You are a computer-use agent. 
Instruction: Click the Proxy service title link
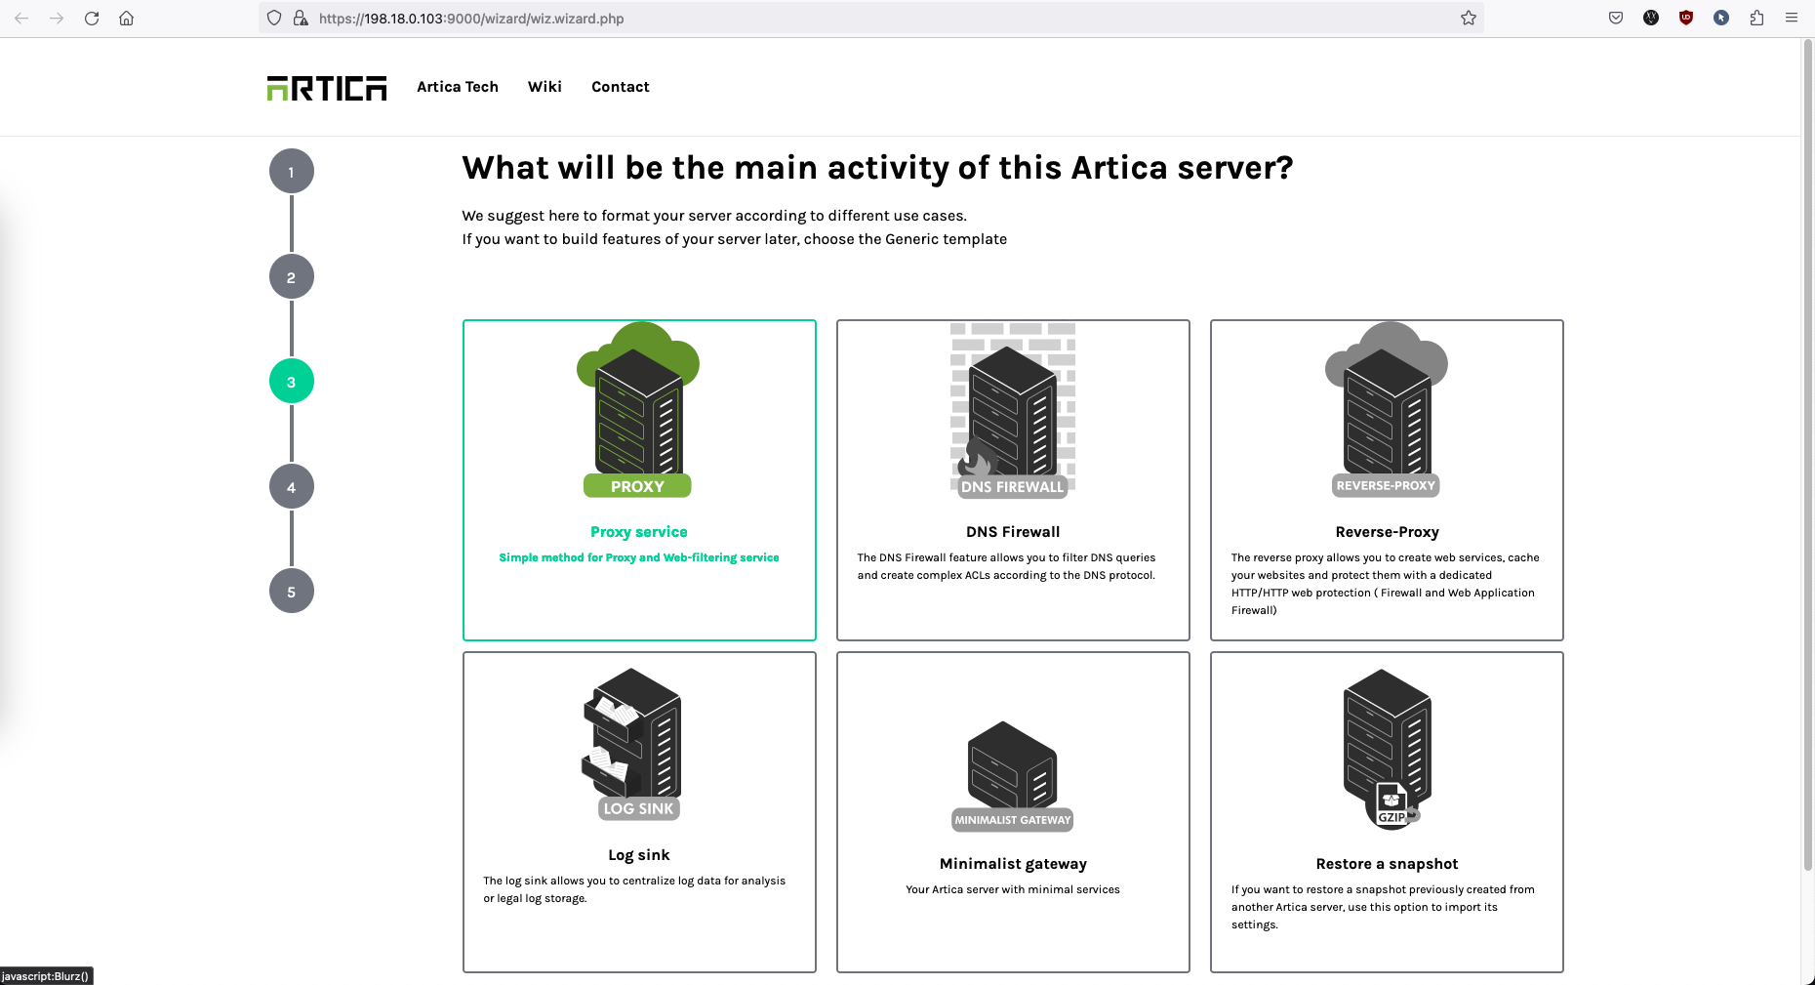coord(638,532)
